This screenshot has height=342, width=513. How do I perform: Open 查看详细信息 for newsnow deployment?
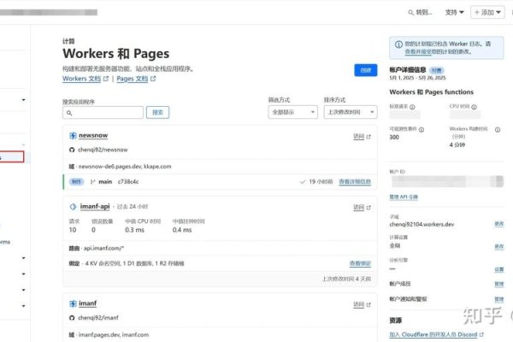(x=355, y=181)
